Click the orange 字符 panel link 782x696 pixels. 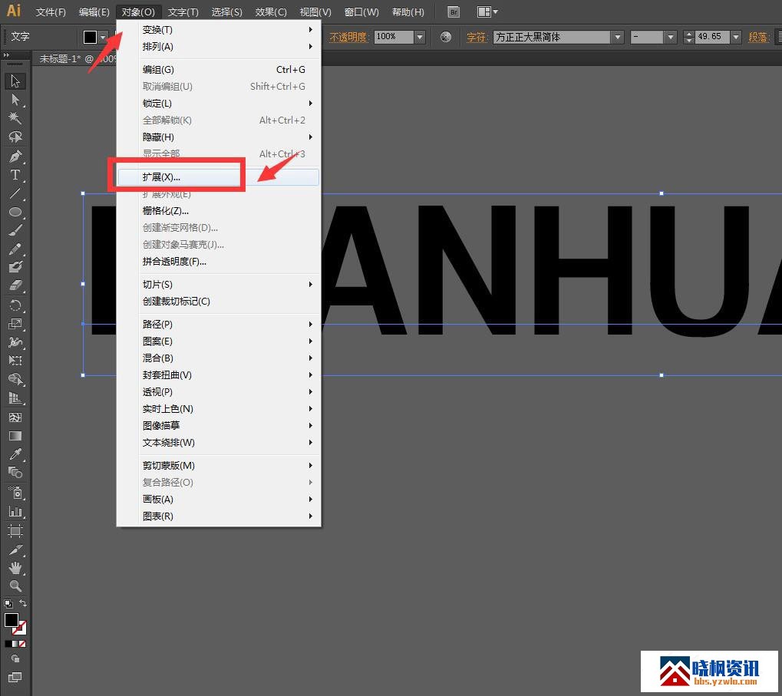[477, 37]
